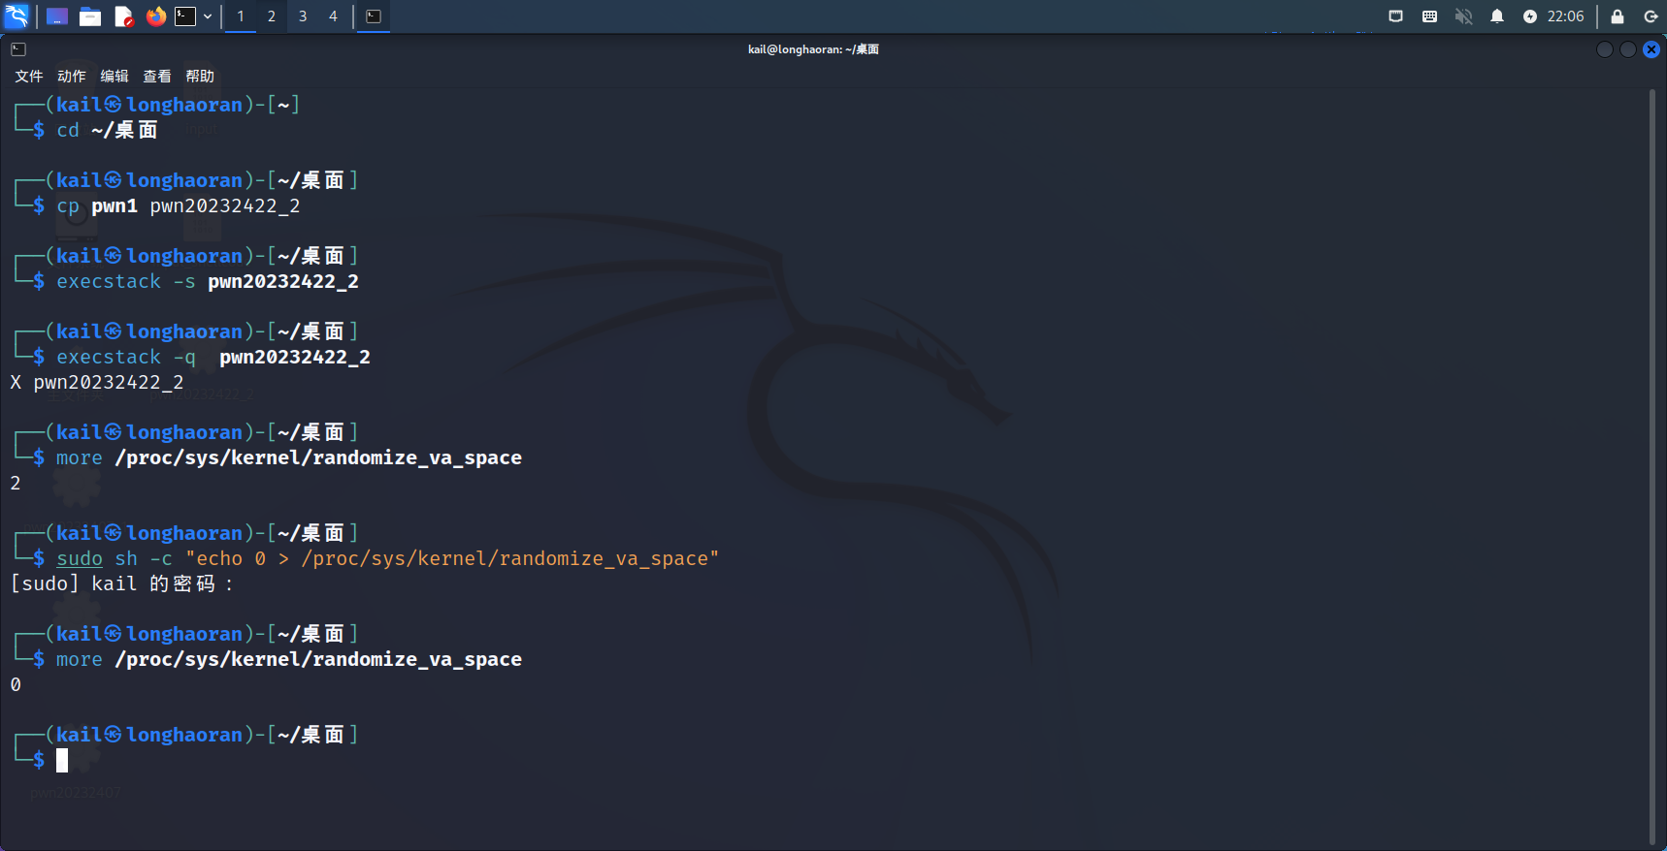Image resolution: width=1667 pixels, height=851 pixels.
Task: Click the log out panel icon
Action: click(1651, 16)
